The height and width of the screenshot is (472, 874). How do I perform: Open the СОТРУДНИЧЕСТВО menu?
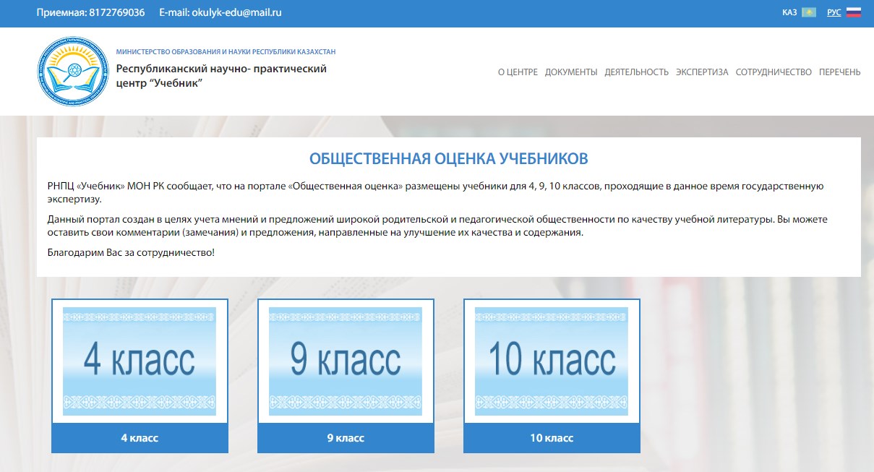pos(774,72)
